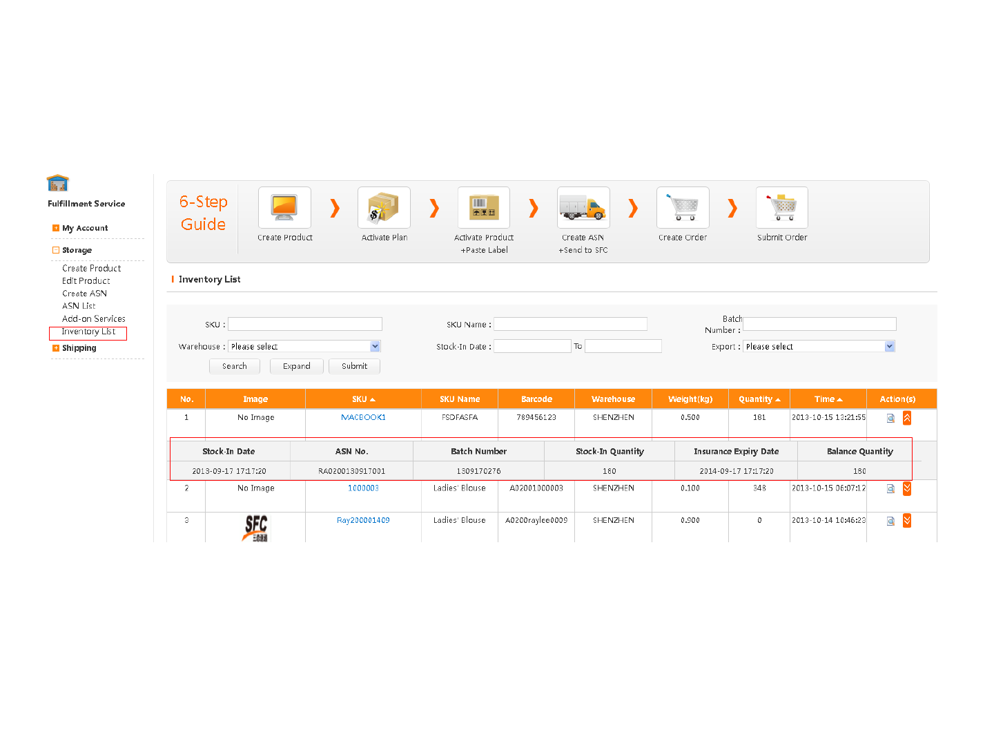Image resolution: width=994 pixels, height=746 pixels.
Task: Open the Warehouse dropdown
Action: [x=304, y=346]
